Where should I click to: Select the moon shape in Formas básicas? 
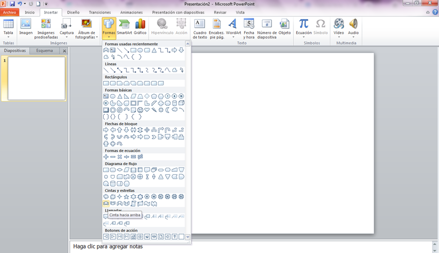[x=167, y=110]
